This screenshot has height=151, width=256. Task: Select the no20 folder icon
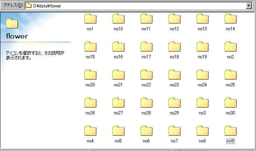pos(90,75)
